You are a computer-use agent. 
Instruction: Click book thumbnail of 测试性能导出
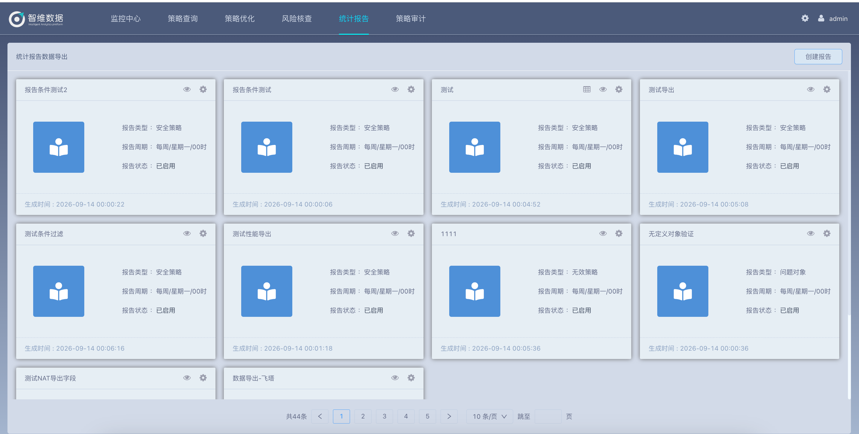click(267, 291)
